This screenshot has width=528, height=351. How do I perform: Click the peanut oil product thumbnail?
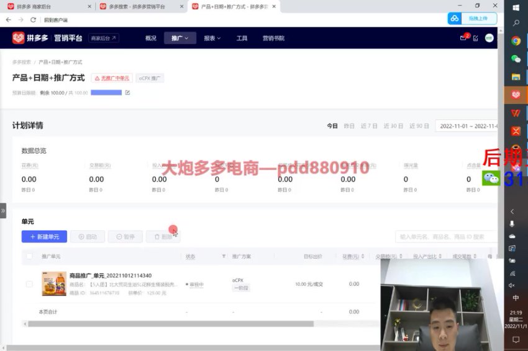54,284
